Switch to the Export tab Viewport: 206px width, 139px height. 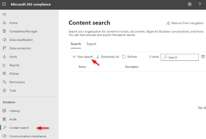pos(91,44)
